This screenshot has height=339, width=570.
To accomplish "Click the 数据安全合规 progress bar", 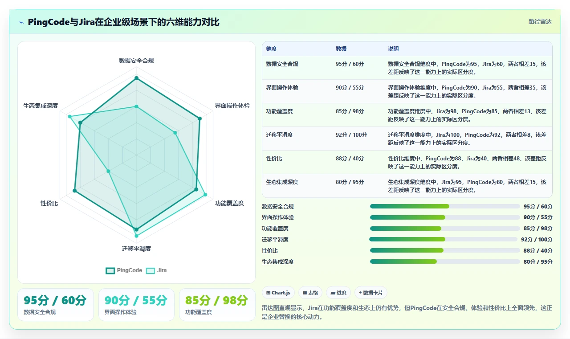I will click(x=445, y=206).
